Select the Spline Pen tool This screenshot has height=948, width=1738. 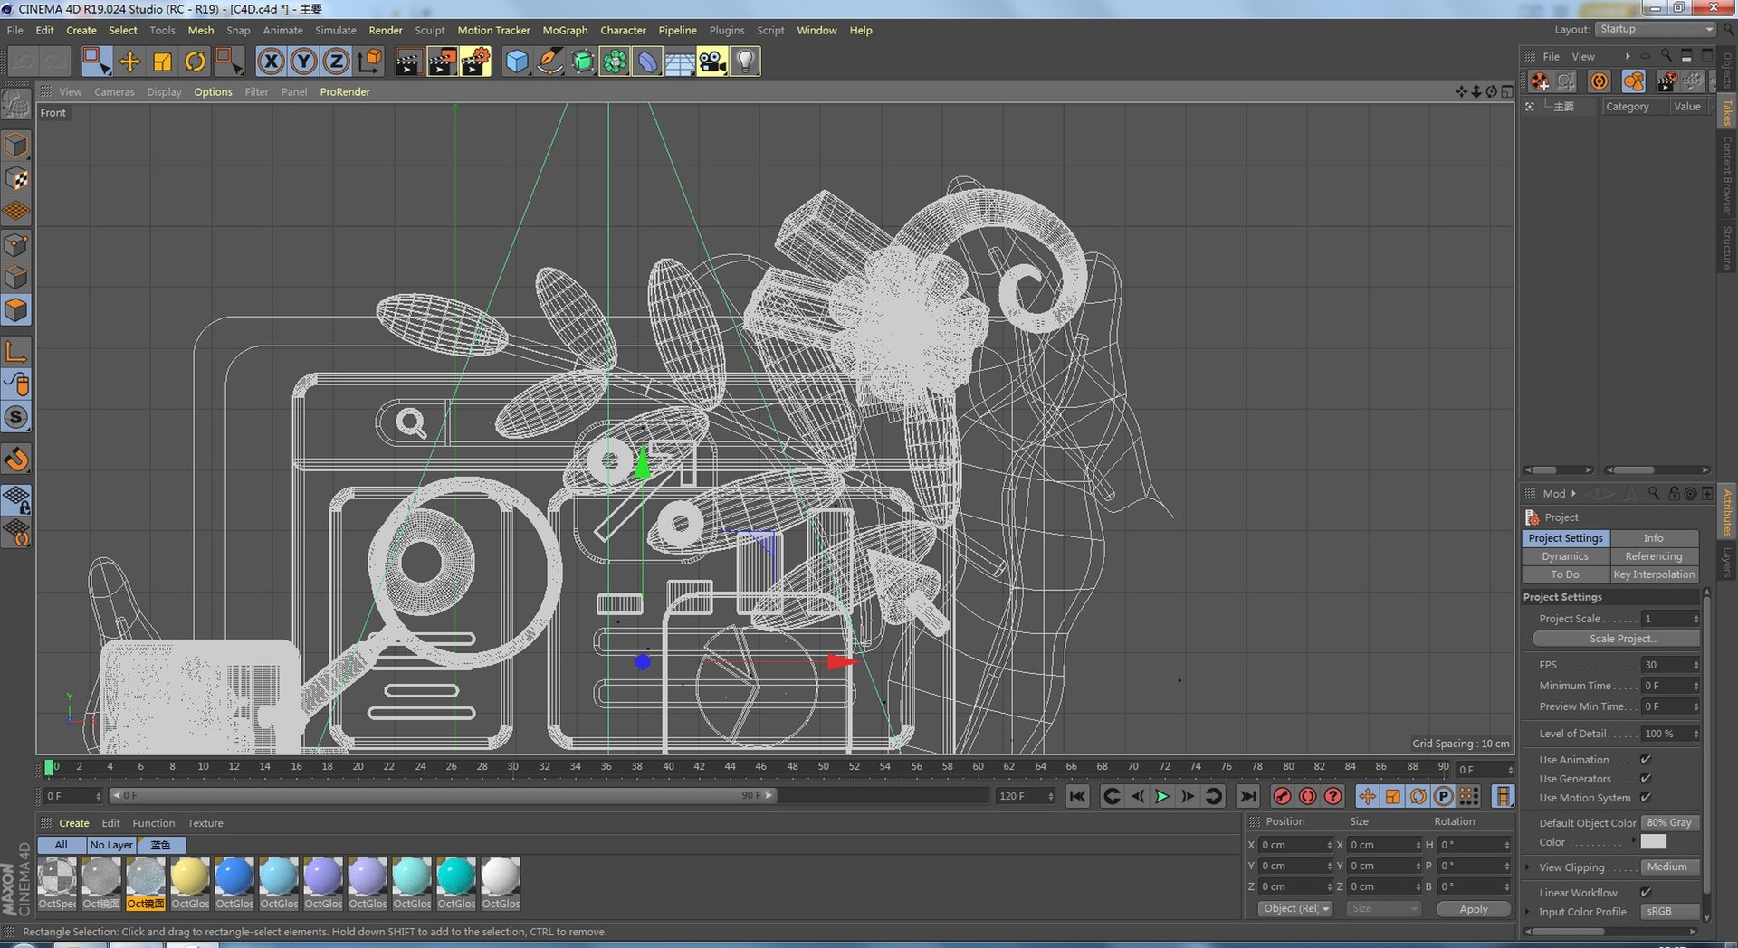[x=549, y=62]
